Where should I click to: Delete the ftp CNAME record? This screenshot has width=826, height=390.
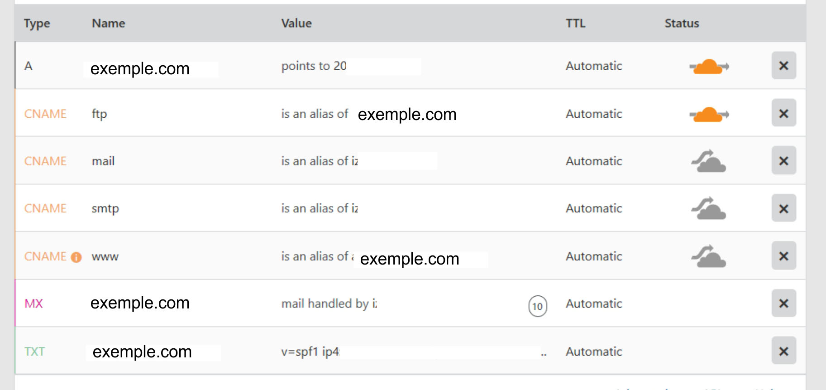tap(783, 113)
